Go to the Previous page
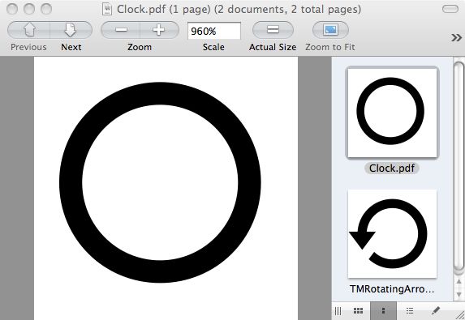The image size is (465, 320). pos(28,30)
